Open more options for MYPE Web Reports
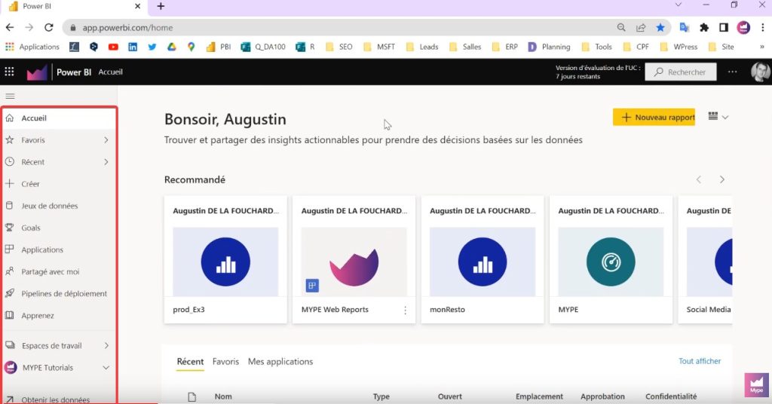772x404 pixels. click(x=405, y=311)
